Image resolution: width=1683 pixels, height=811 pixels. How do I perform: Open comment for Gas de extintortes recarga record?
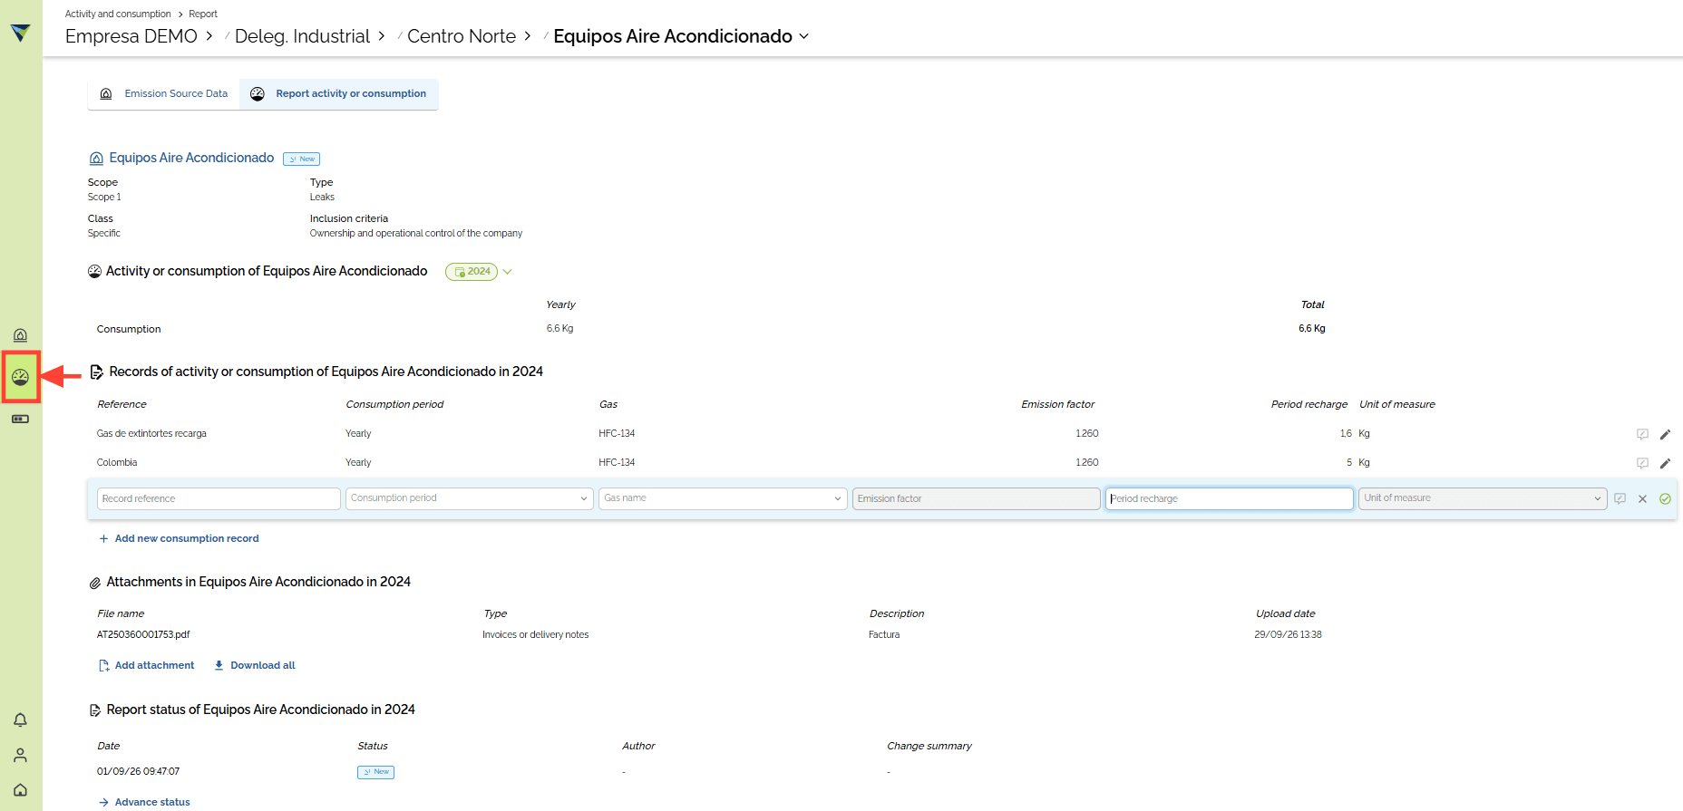click(x=1642, y=434)
